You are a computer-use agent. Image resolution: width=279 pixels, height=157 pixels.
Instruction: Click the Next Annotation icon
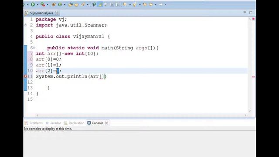pos(125,4)
